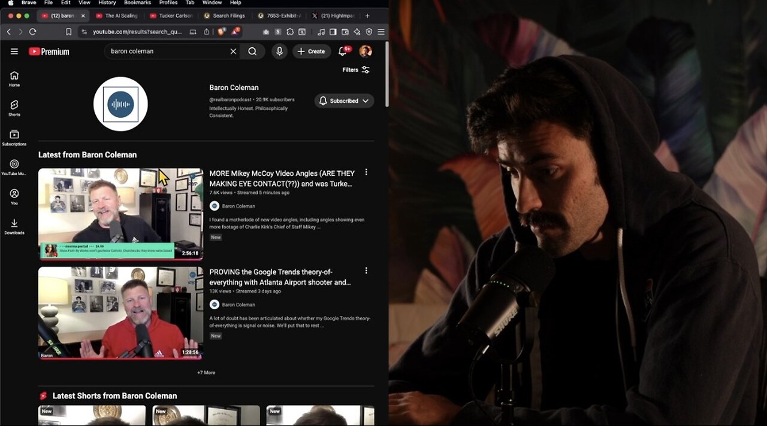The width and height of the screenshot is (767, 426).
Task: Go to Home in the sidebar
Action: (14, 79)
